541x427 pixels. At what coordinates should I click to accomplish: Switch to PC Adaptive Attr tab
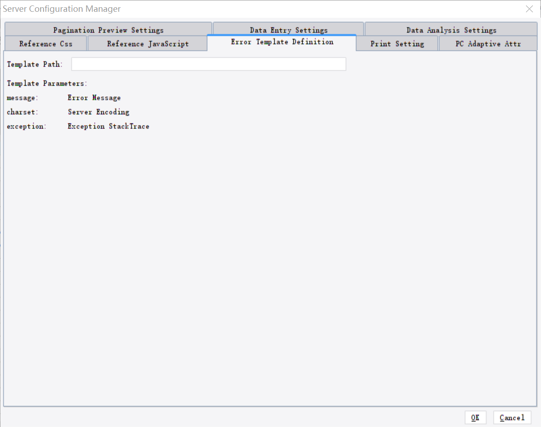click(488, 44)
